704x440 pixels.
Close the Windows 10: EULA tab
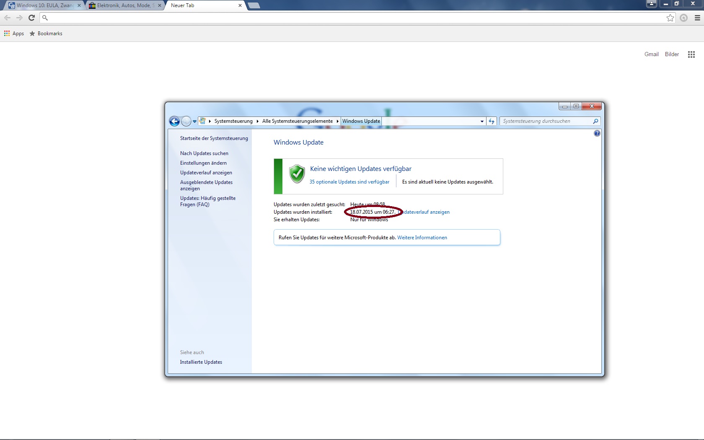pyautogui.click(x=79, y=5)
